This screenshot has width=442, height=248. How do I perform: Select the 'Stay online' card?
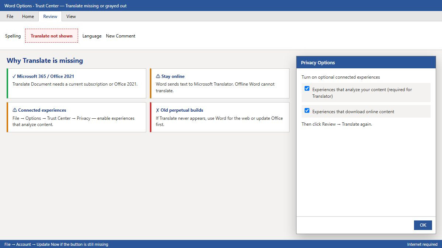220,83
